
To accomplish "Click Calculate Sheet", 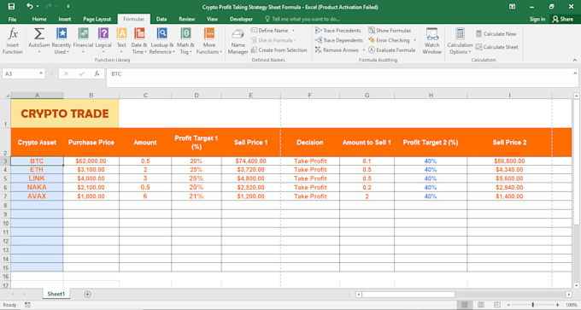I will point(496,47).
